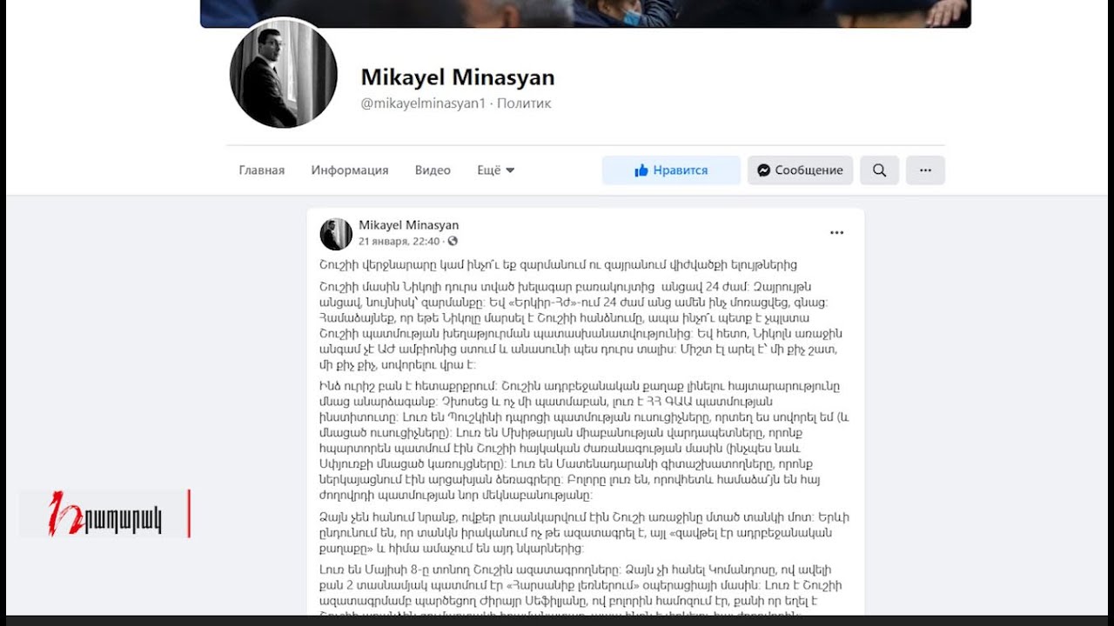Like the page with Нравится button
Viewport: 1114px width, 626px height.
(671, 170)
